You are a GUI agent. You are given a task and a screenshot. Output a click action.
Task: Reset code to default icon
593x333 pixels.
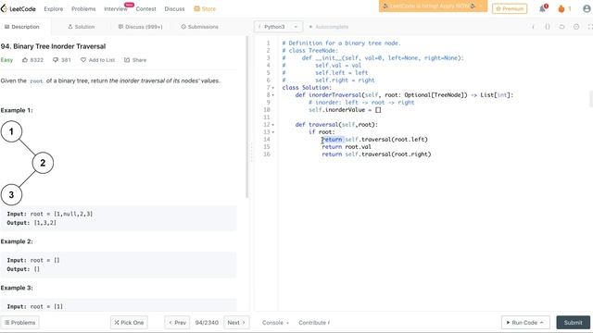(561, 27)
